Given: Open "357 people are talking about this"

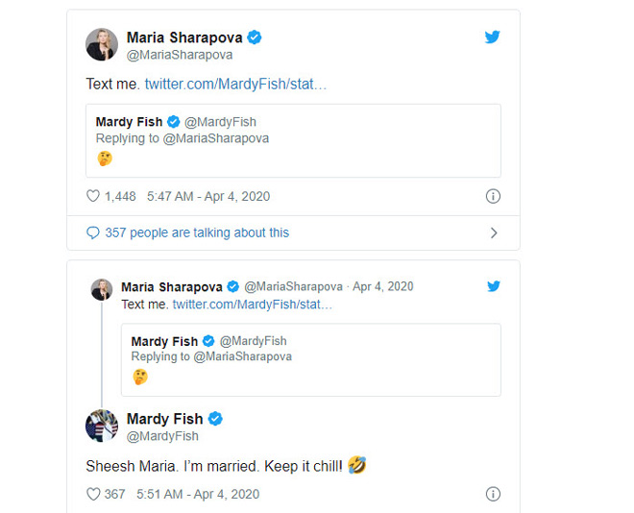Looking at the screenshot, I should pos(197,232).
